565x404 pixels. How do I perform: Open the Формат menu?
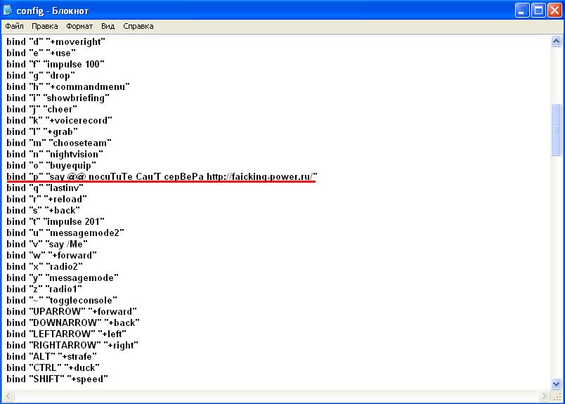pyautogui.click(x=79, y=26)
